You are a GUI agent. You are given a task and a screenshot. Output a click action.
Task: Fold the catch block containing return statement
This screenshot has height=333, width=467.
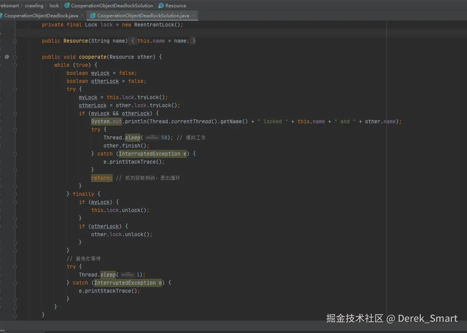pos(15,154)
